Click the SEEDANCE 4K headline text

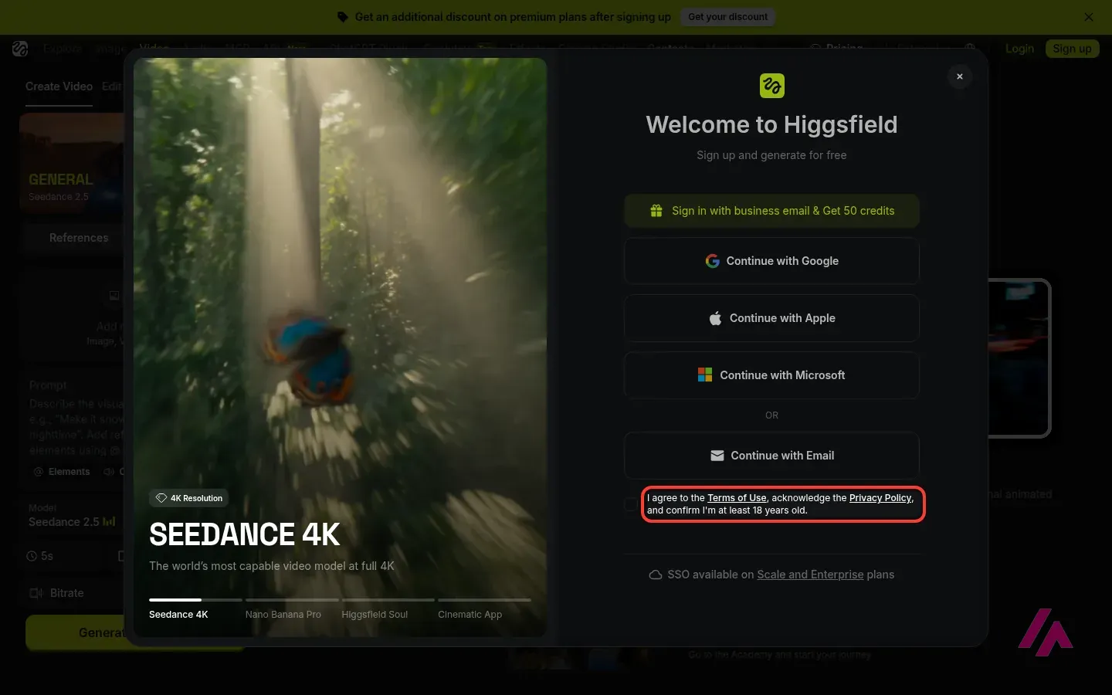pyautogui.click(x=245, y=534)
